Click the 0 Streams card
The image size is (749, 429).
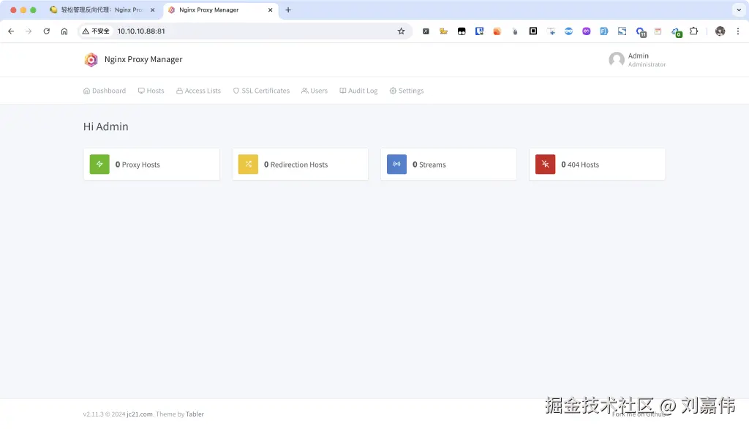tap(448, 164)
